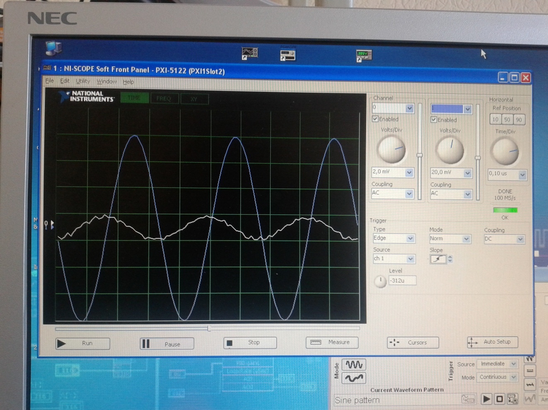
Task: Set Ref Position to 90
Action: tap(519, 120)
